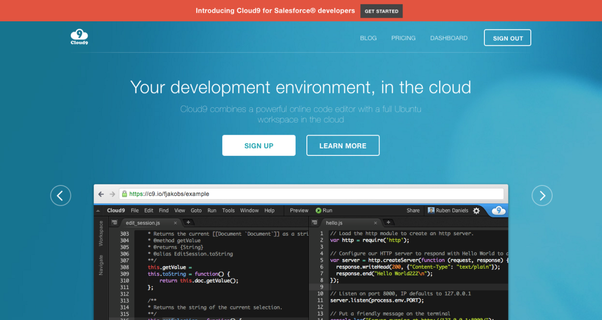
Task: Click the LEARN MORE button
Action: [x=342, y=145]
